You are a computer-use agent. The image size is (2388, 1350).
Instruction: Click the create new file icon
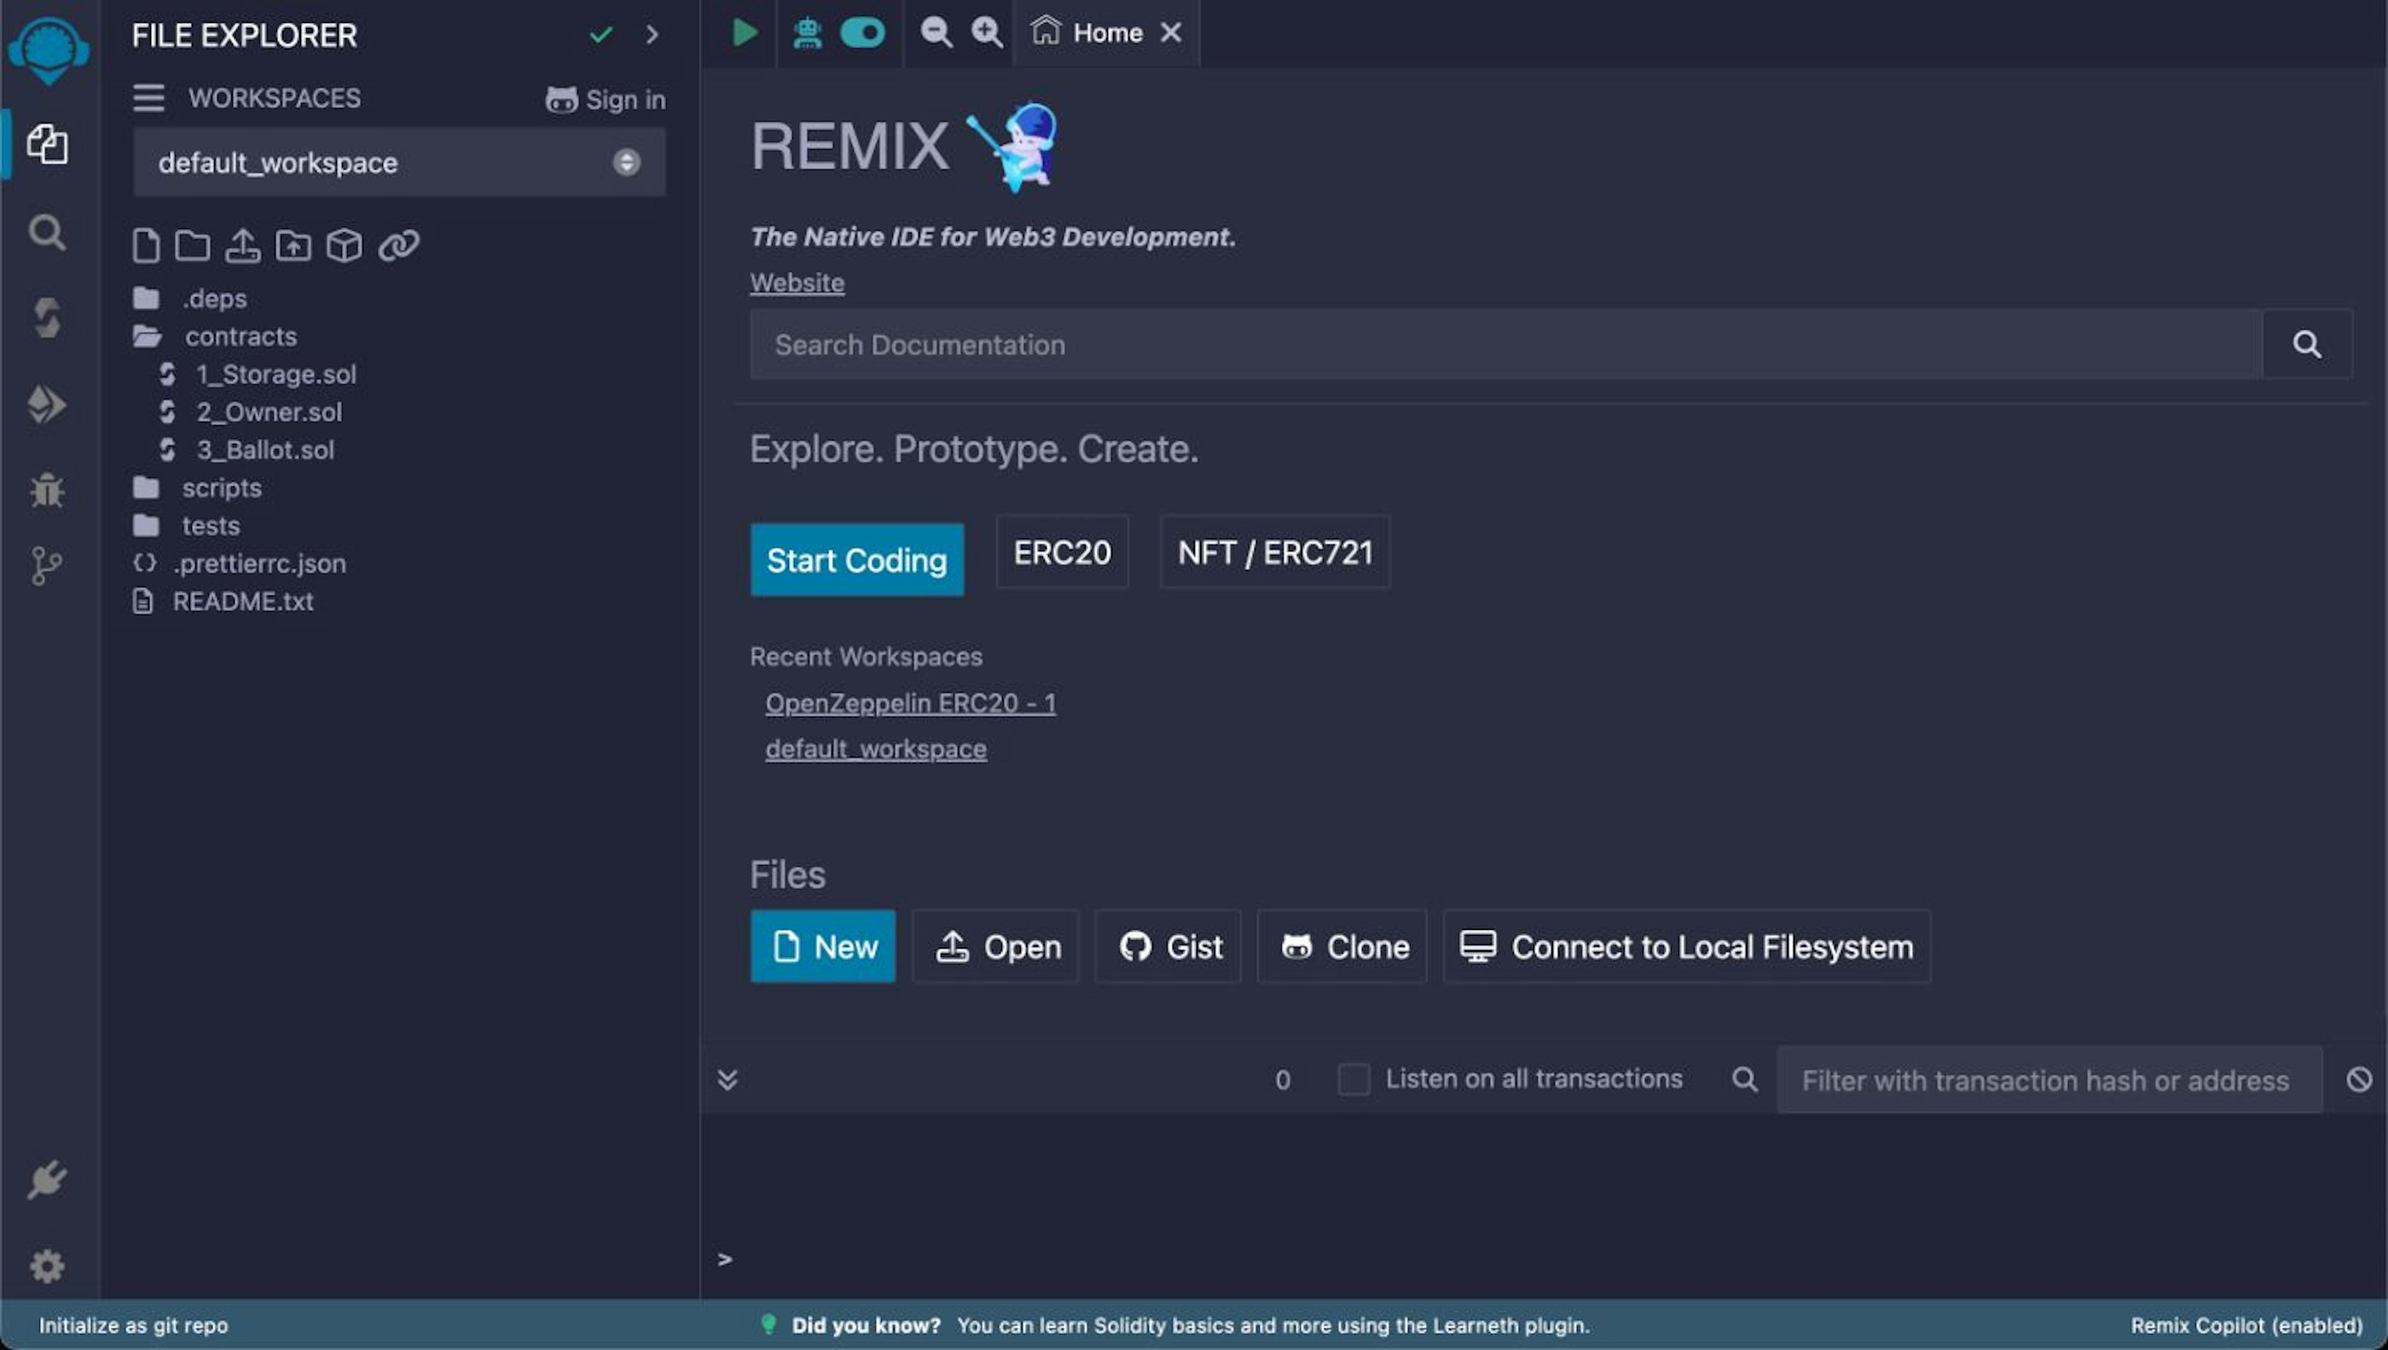click(146, 246)
